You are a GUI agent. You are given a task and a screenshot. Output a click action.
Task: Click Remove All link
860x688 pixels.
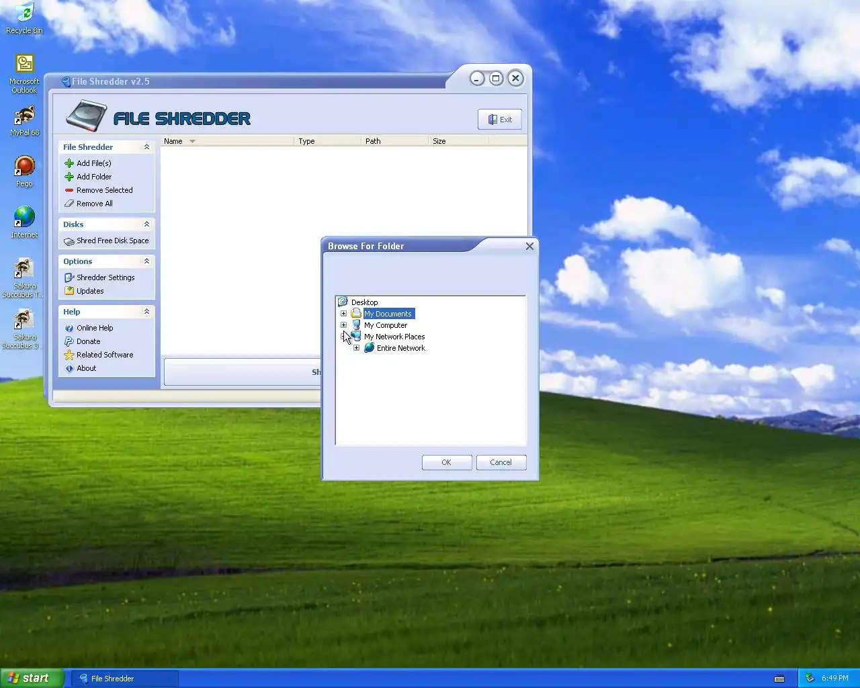pos(95,204)
